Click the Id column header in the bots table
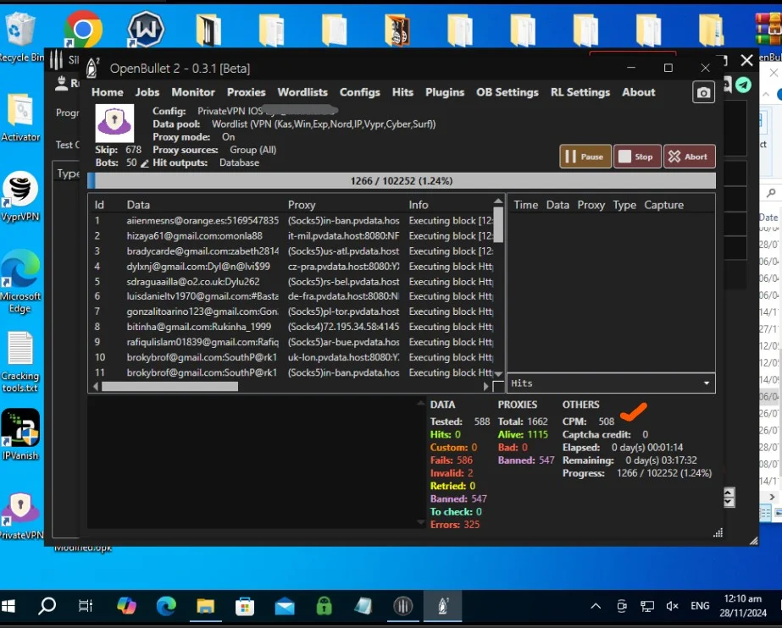The width and height of the screenshot is (782, 628). pyautogui.click(x=99, y=205)
